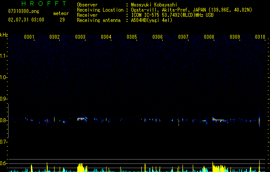Screen dimensions: 270x172
Task: Click the 1.0 kHz axis label
Action: 3,77
